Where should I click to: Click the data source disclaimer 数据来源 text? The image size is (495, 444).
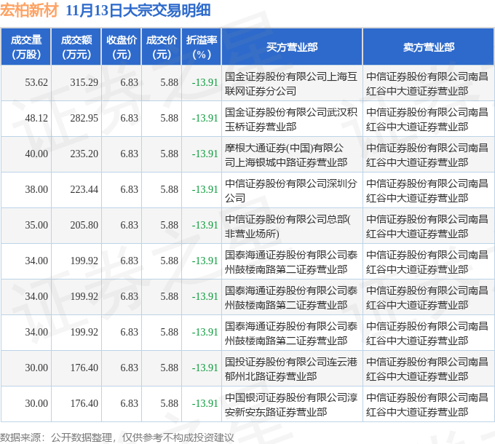pyautogui.click(x=117, y=437)
